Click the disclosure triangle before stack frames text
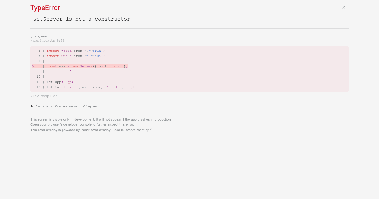Viewport: 379px width, 199px height. click(x=32, y=106)
